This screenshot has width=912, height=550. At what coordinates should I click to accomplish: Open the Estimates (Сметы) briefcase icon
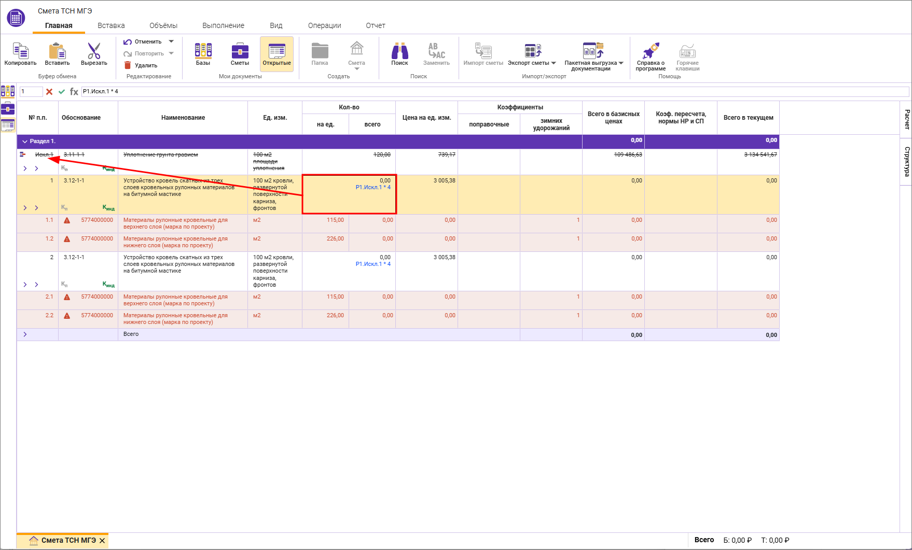coord(240,52)
